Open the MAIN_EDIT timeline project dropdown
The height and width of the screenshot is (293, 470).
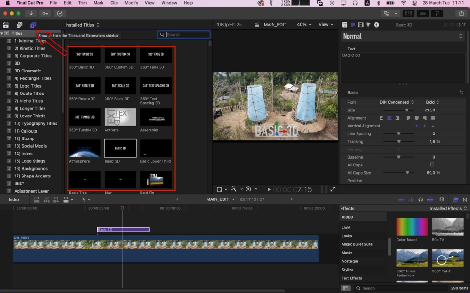pos(220,199)
